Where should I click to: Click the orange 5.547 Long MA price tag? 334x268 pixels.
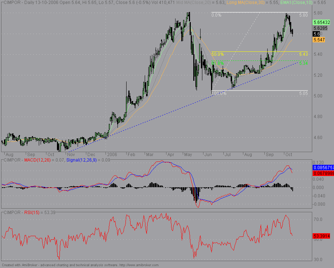point(319,40)
